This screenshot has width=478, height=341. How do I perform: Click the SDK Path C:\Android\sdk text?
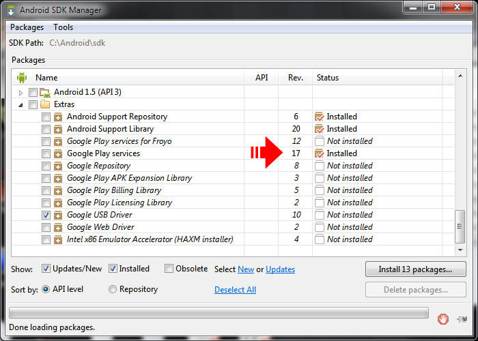coord(77,43)
